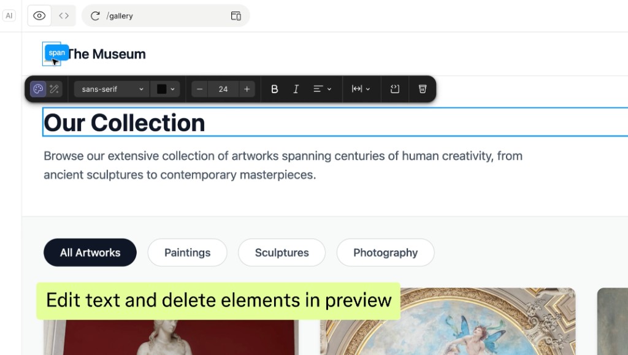
Task: Select the Paintings filter
Action: click(188, 253)
